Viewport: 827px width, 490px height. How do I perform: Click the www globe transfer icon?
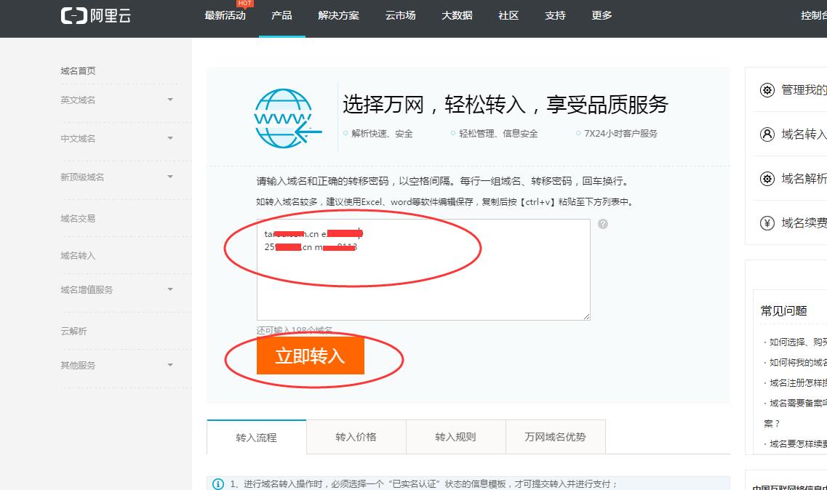(287, 119)
